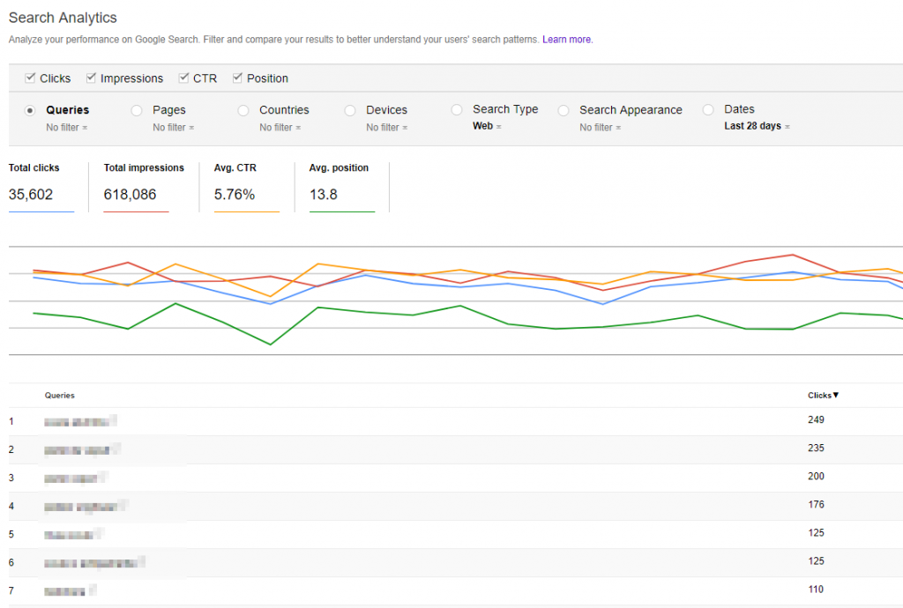Click the Clicks sort arrow icon
Screen dimensions: 903x608
[836, 395]
